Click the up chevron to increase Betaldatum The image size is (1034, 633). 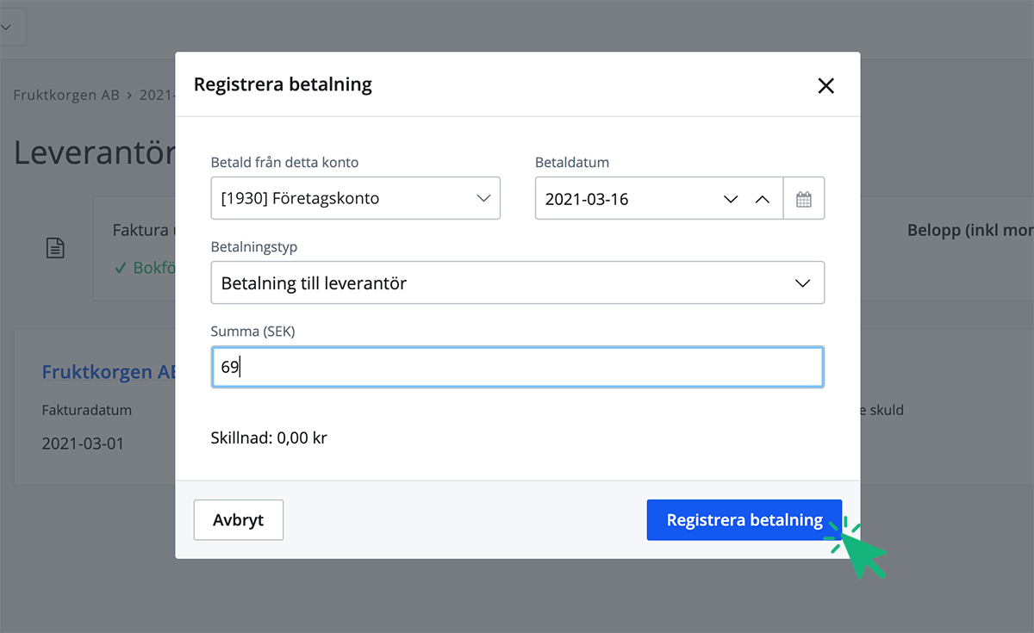pyautogui.click(x=762, y=198)
